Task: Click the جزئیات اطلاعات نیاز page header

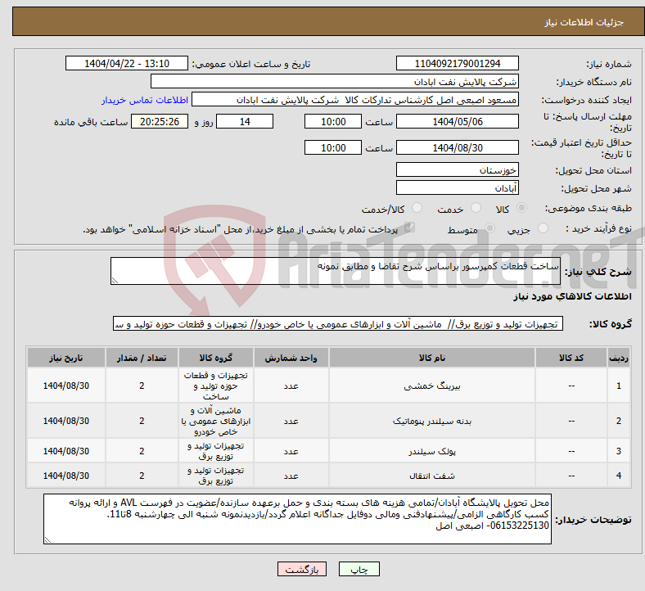Action: (x=584, y=22)
